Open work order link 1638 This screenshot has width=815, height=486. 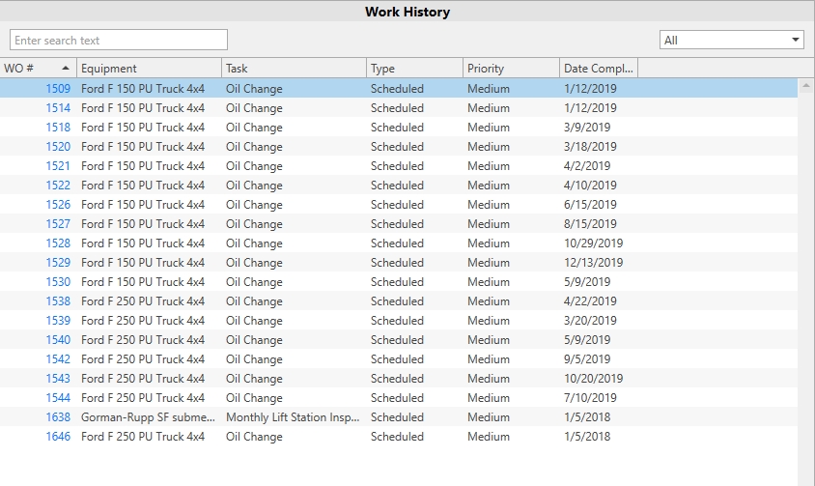click(x=58, y=416)
